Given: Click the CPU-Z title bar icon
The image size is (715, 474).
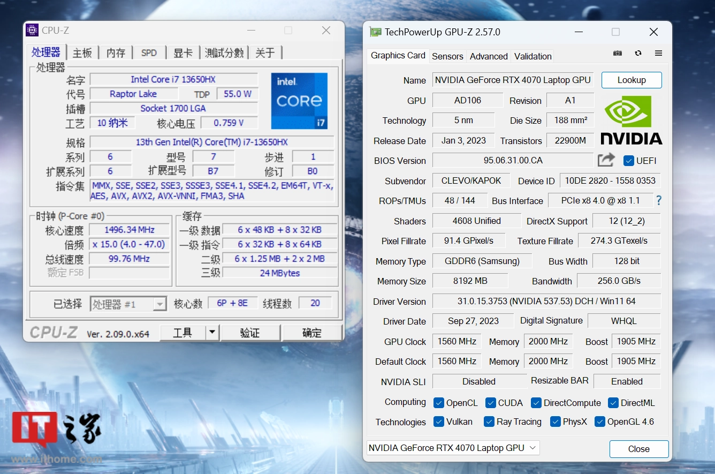Looking at the screenshot, I should tap(32, 31).
